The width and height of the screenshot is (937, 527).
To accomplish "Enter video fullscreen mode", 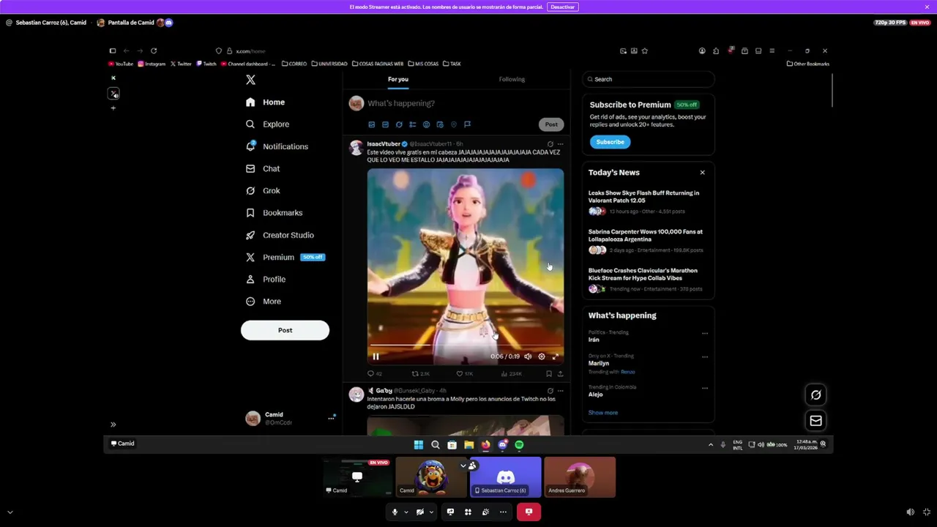I will pyautogui.click(x=555, y=356).
